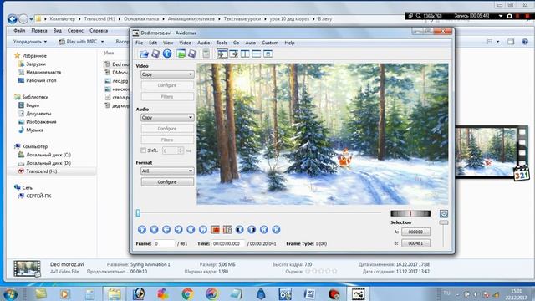535x301 pixels.
Task: Select the input view mode icon
Action: 222,54
